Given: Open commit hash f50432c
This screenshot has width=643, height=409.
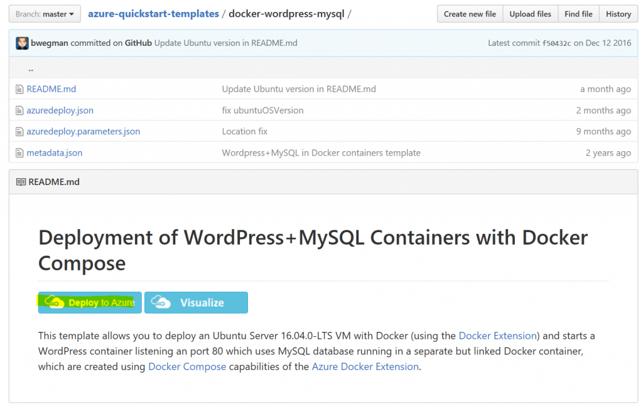Looking at the screenshot, I should coord(556,43).
